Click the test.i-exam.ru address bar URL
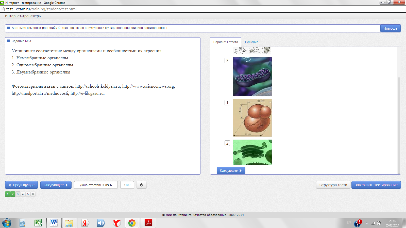Screen dimensions: 406x228 click(41, 9)
